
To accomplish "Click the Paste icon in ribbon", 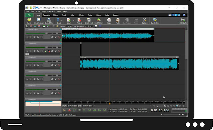I will click(x=117, y=20).
